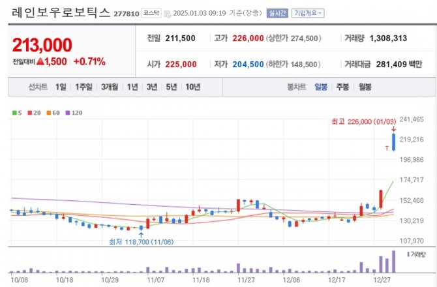This screenshot has height=287, width=437.
Task: Click the +0.71% change percentage
Action: point(89,61)
